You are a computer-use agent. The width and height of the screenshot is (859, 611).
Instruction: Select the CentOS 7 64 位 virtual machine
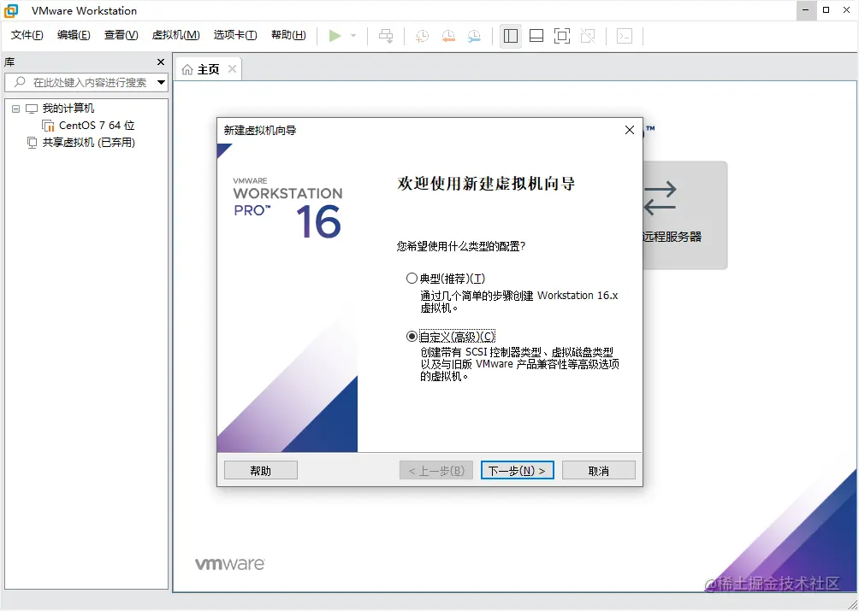click(x=97, y=126)
